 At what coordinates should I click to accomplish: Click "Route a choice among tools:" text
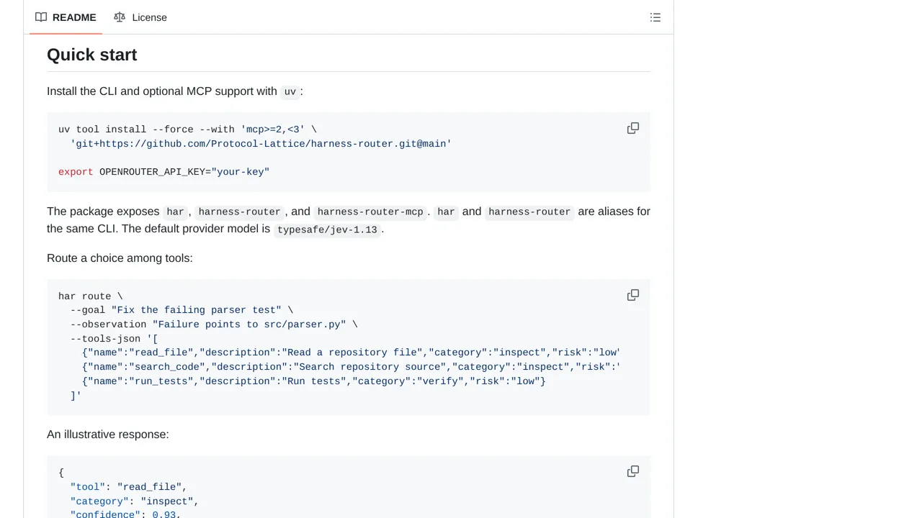tap(120, 258)
